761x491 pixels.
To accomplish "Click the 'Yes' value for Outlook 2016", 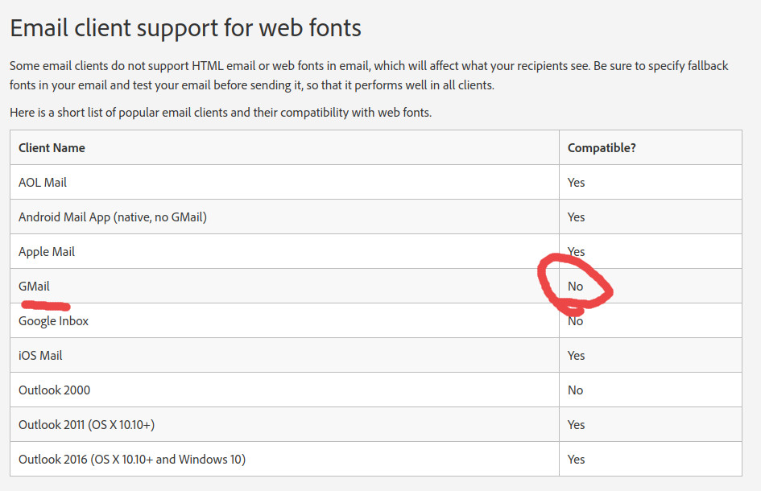I will [576, 459].
